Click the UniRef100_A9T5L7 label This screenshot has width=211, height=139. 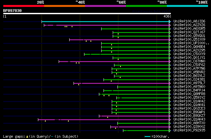click(189, 83)
